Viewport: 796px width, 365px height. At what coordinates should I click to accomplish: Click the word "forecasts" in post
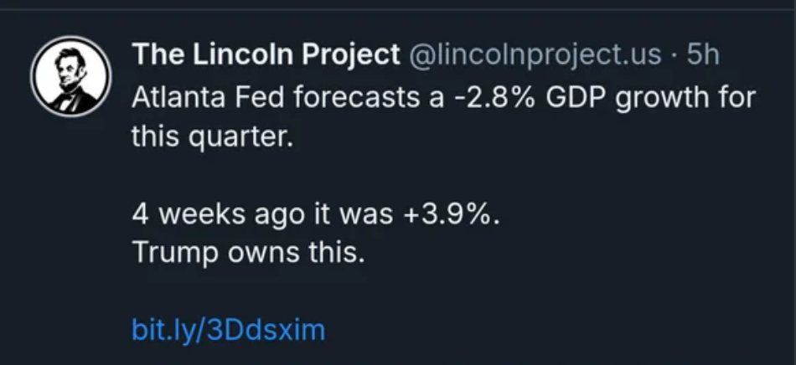(x=356, y=97)
